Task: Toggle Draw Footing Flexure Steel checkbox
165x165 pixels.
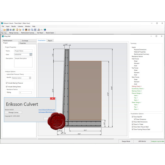Action: (133, 129)
